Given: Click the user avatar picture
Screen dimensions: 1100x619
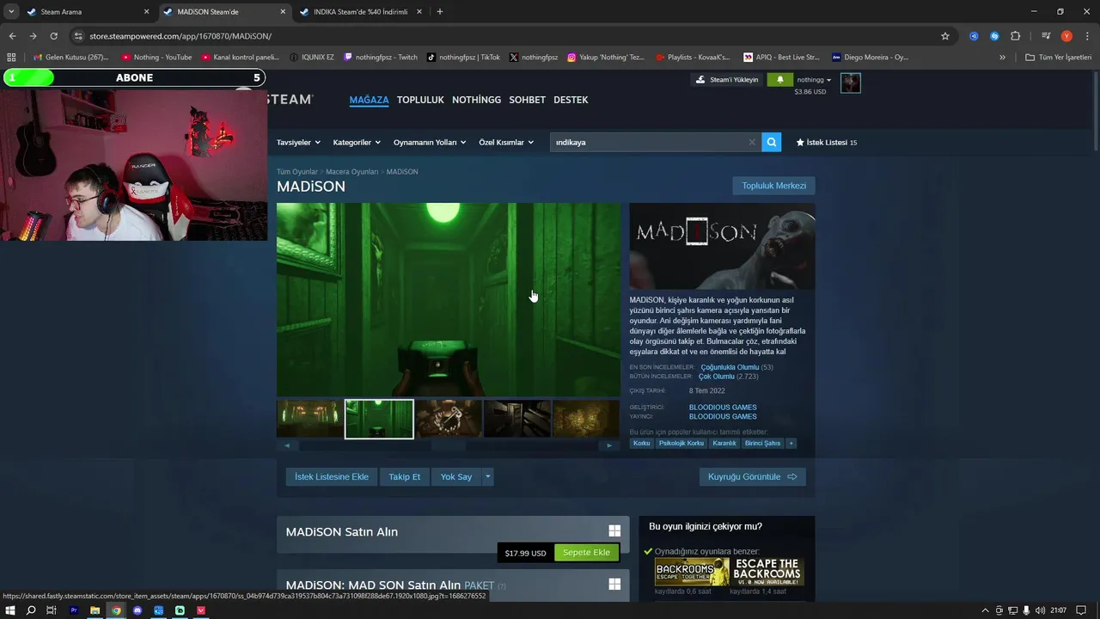Looking at the screenshot, I should (x=851, y=83).
